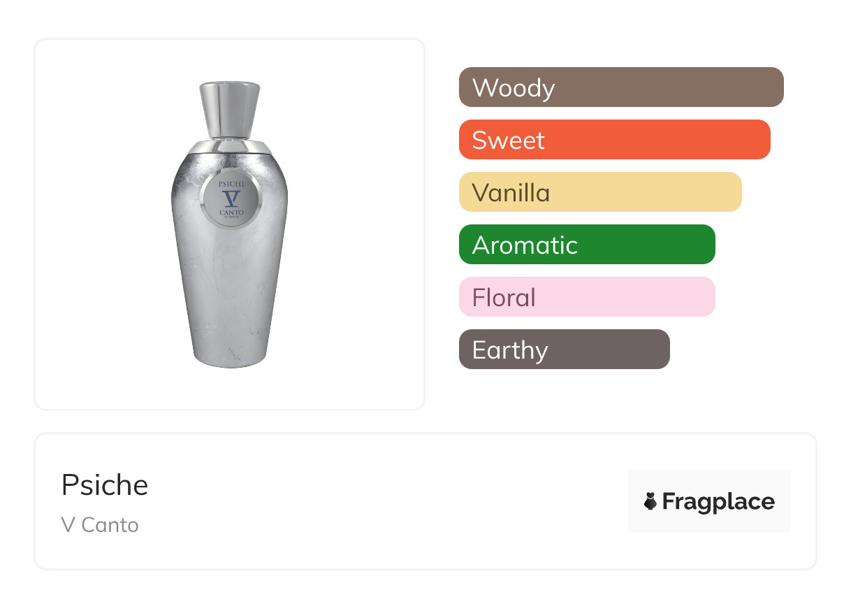The image size is (851, 604).
Task: Click the PSICHE text on bottle medallion
Action: point(231,182)
